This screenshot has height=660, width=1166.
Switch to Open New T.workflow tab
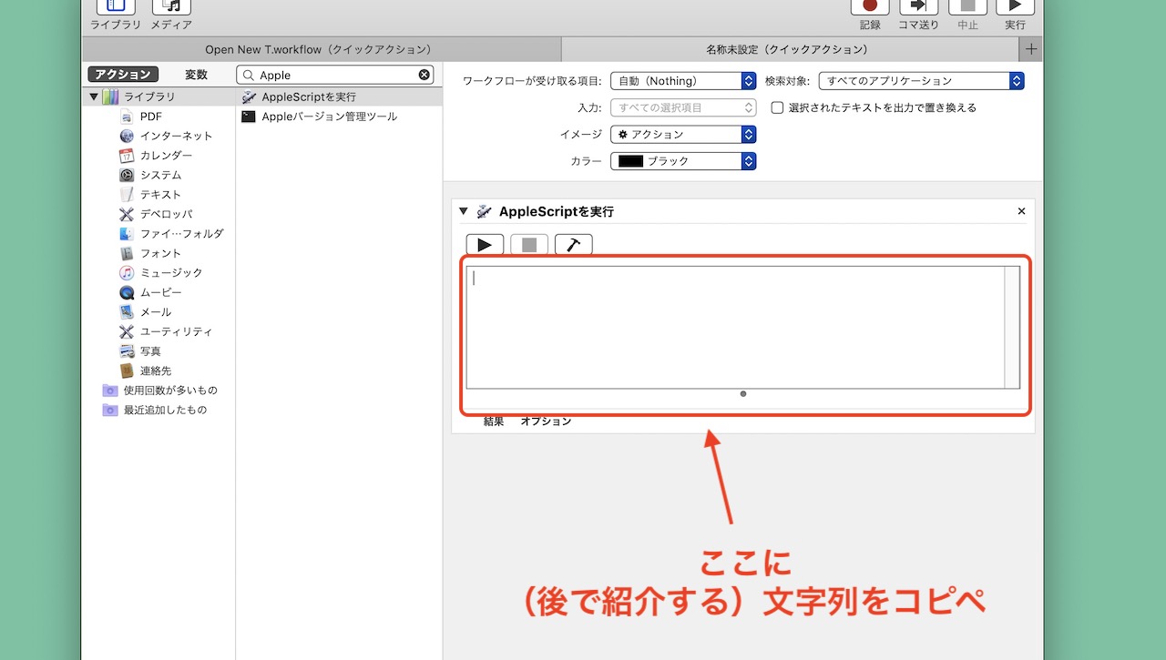tap(322, 49)
